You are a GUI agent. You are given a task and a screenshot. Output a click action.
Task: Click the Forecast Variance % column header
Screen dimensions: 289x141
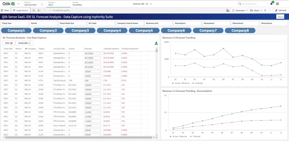tap(130, 49)
